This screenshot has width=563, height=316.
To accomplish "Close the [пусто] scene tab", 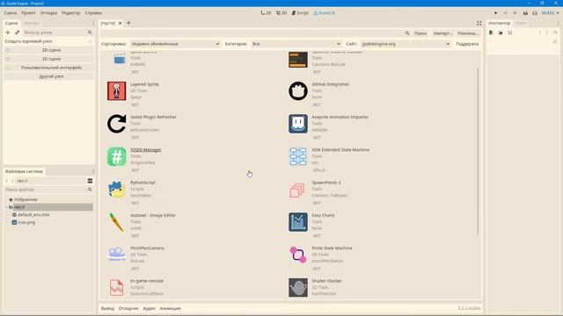I will point(121,23).
